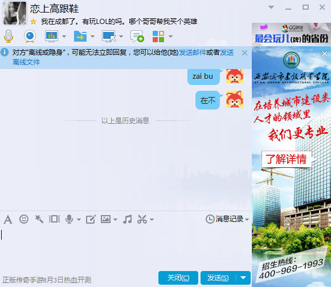
Task: Click 了解详情 button in the ad
Action: click(x=287, y=159)
